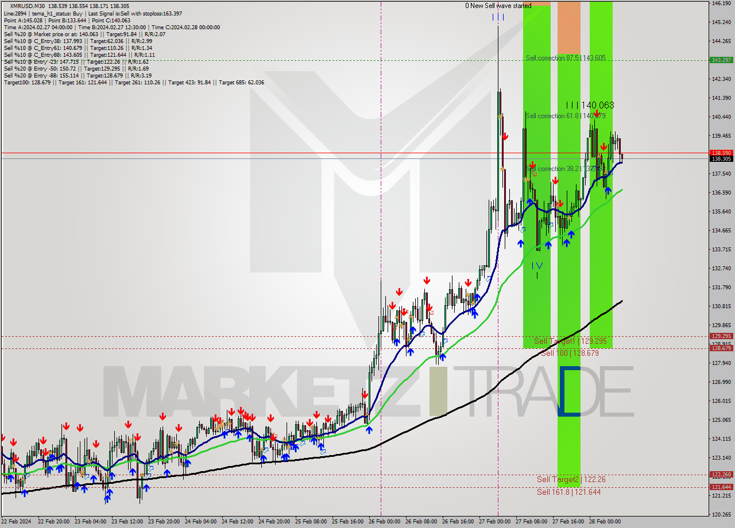Click the '23 Feb 12:00' time axis label
The height and width of the screenshot is (528, 735).
[127, 522]
